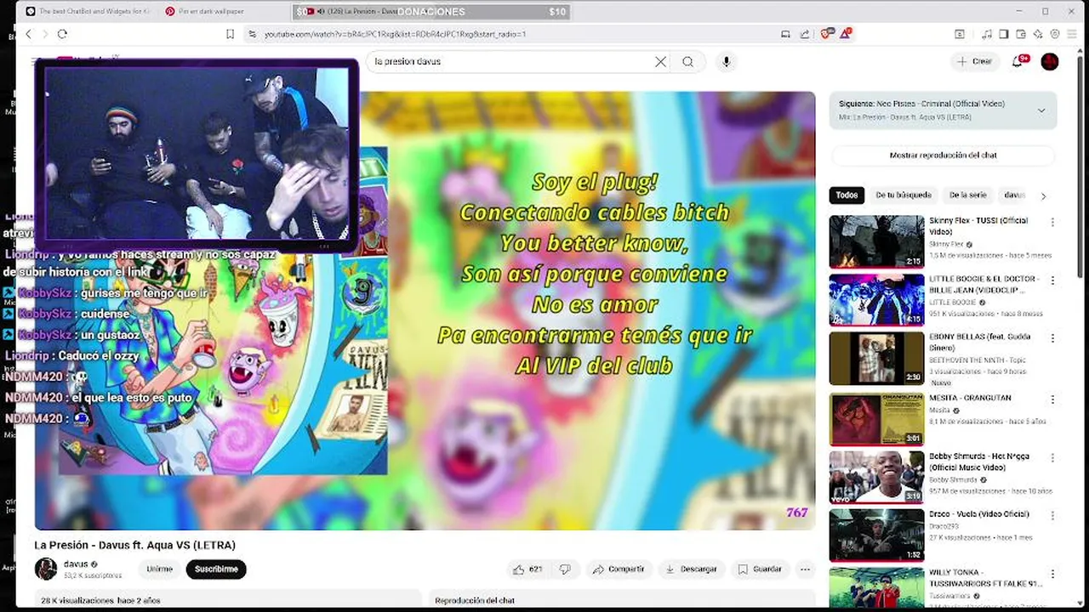Open options menu for EBONY BELLAS video
Screen dimensions: 1089x612
click(1052, 337)
